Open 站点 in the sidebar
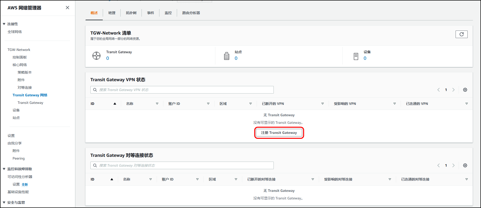Viewport: 481px width, 208px height. (16, 118)
